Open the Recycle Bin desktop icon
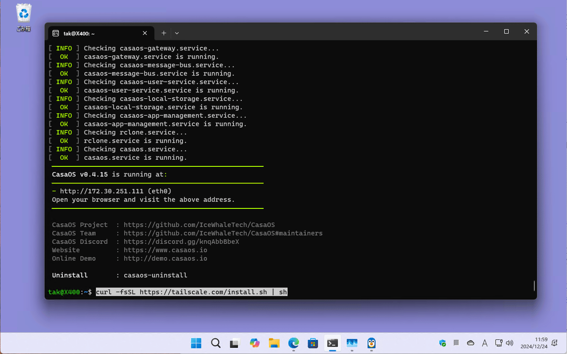This screenshot has width=567, height=354. [24, 18]
